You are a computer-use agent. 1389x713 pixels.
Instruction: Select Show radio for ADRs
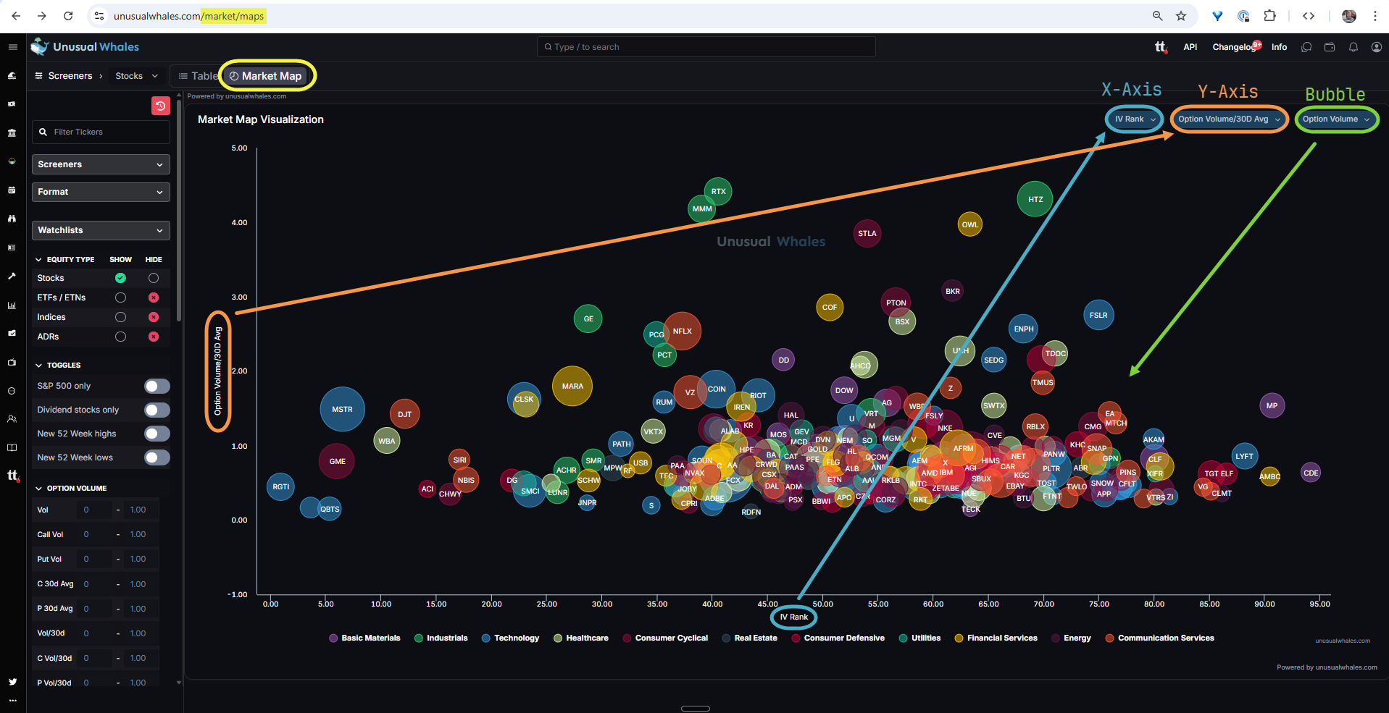pos(120,337)
